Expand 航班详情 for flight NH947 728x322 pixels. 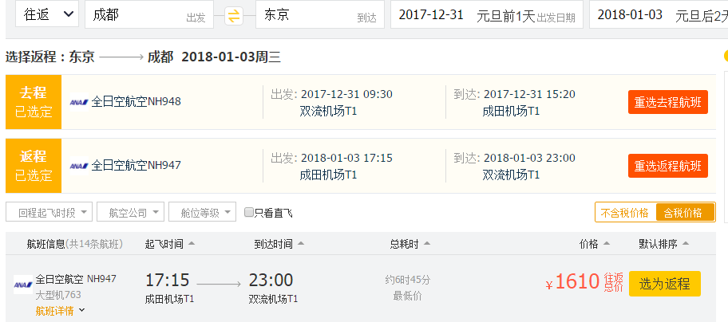click(x=61, y=311)
